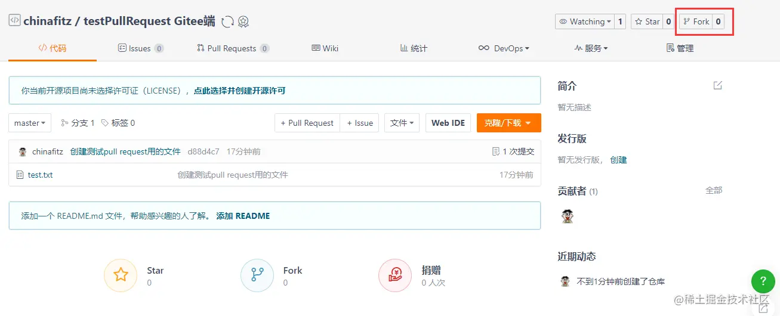Click the 暂无描述 text

click(575, 107)
